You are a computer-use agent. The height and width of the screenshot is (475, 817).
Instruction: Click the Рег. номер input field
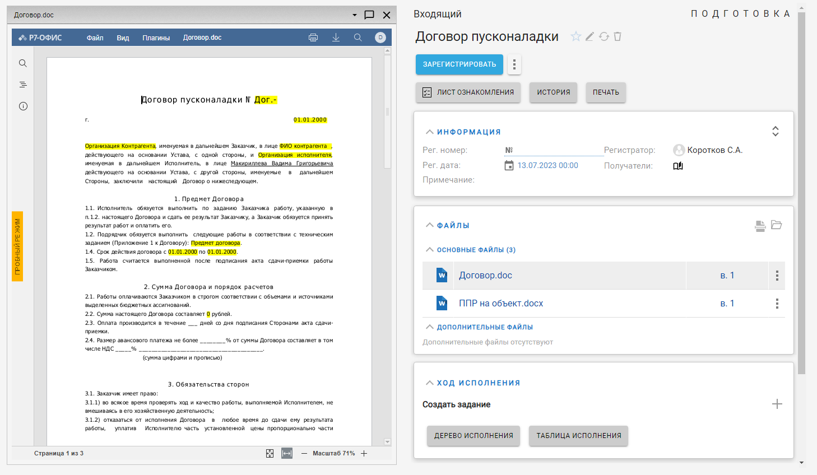pyautogui.click(x=554, y=150)
